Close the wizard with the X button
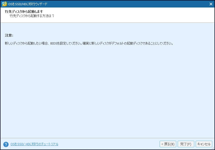 point(211,4)
